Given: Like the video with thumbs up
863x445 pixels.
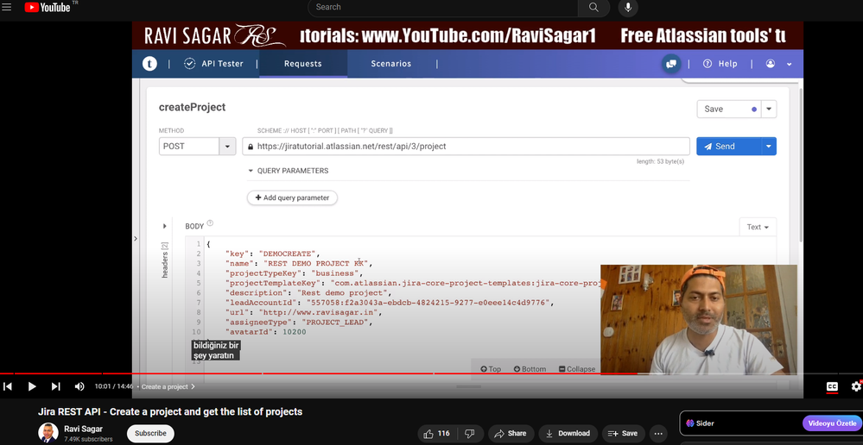Looking at the screenshot, I should [436, 434].
